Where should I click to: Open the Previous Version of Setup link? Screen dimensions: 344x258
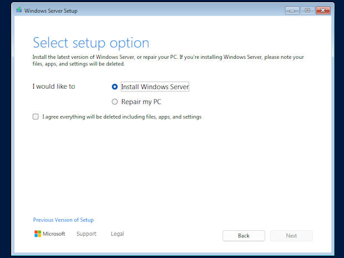(x=63, y=220)
